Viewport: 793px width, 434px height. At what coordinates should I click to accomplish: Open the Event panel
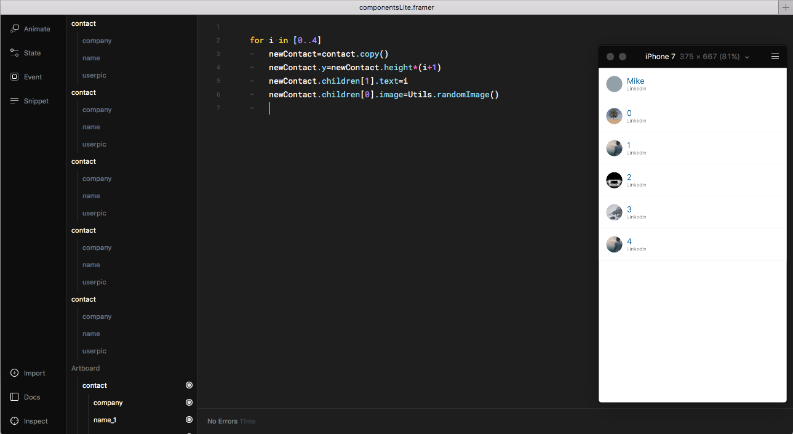pos(26,77)
